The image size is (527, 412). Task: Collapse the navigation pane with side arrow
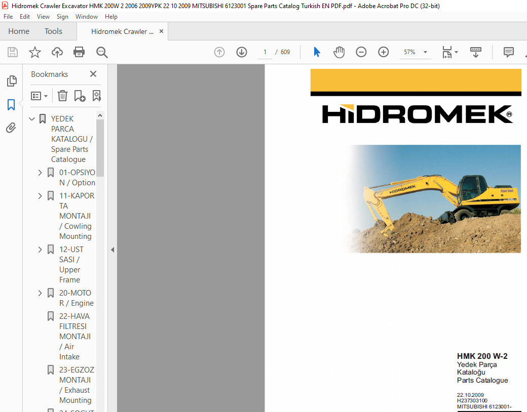112,250
